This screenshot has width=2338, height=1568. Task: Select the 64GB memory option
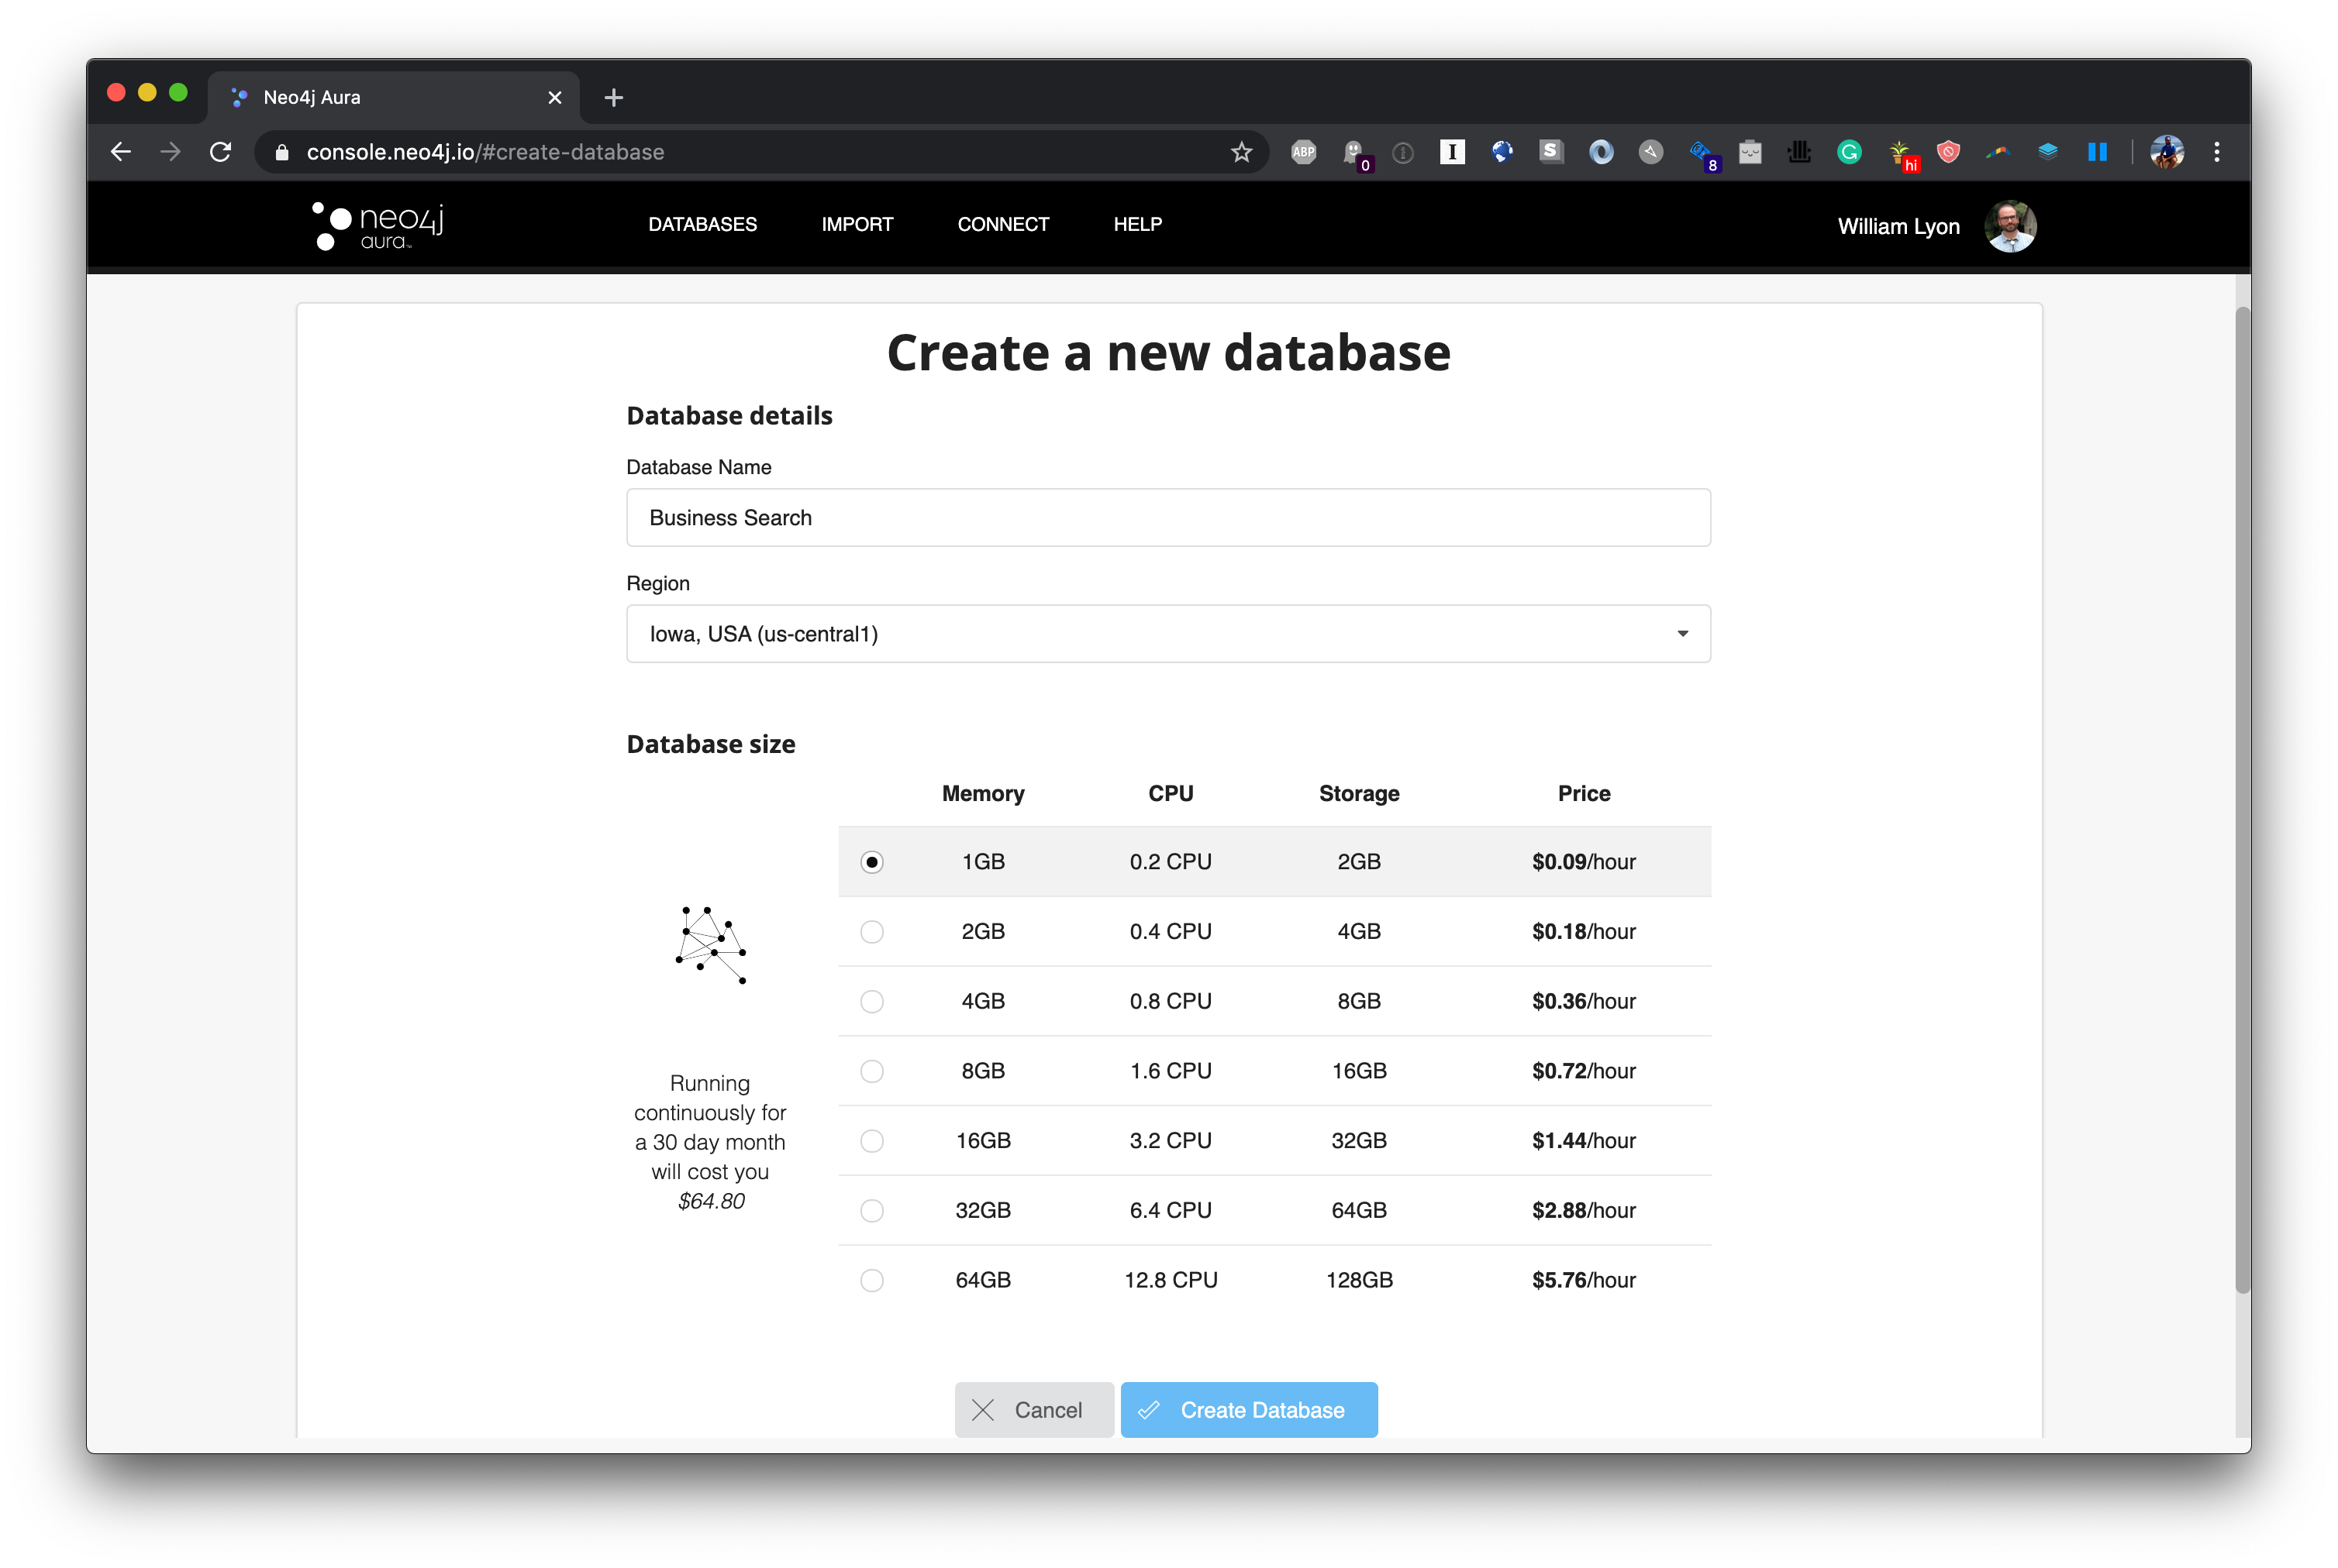pos(871,1281)
